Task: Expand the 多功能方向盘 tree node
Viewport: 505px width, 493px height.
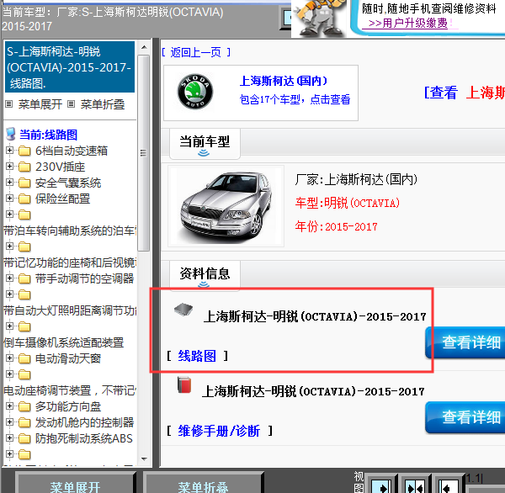Action: (x=9, y=406)
